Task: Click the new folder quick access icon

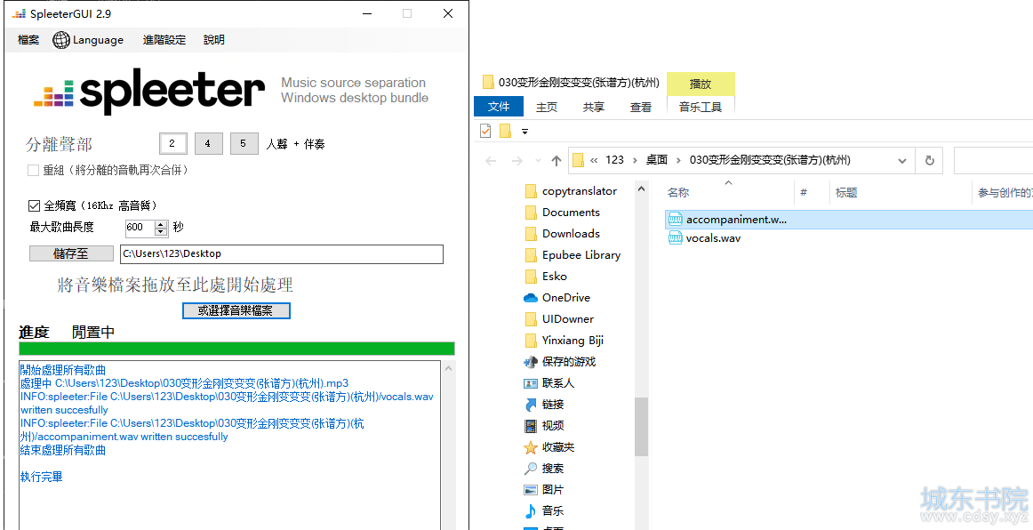Action: click(505, 131)
